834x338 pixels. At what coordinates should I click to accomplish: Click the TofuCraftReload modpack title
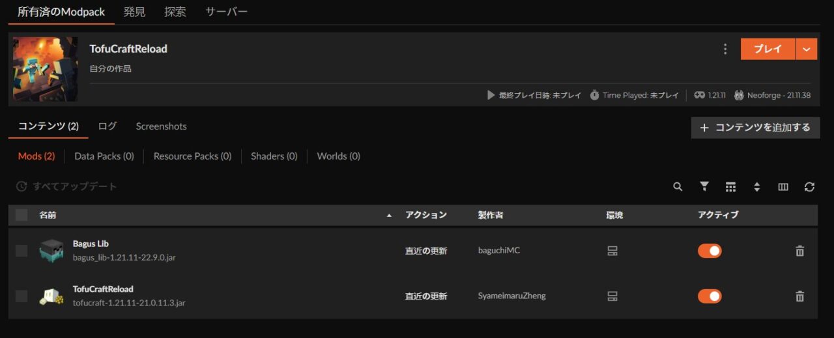(x=128, y=49)
